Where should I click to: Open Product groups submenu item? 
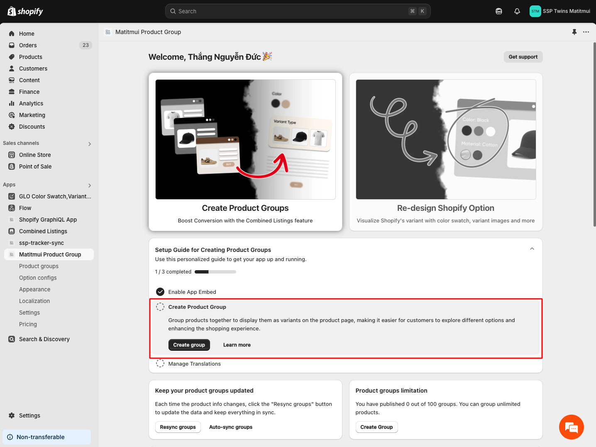point(39,266)
